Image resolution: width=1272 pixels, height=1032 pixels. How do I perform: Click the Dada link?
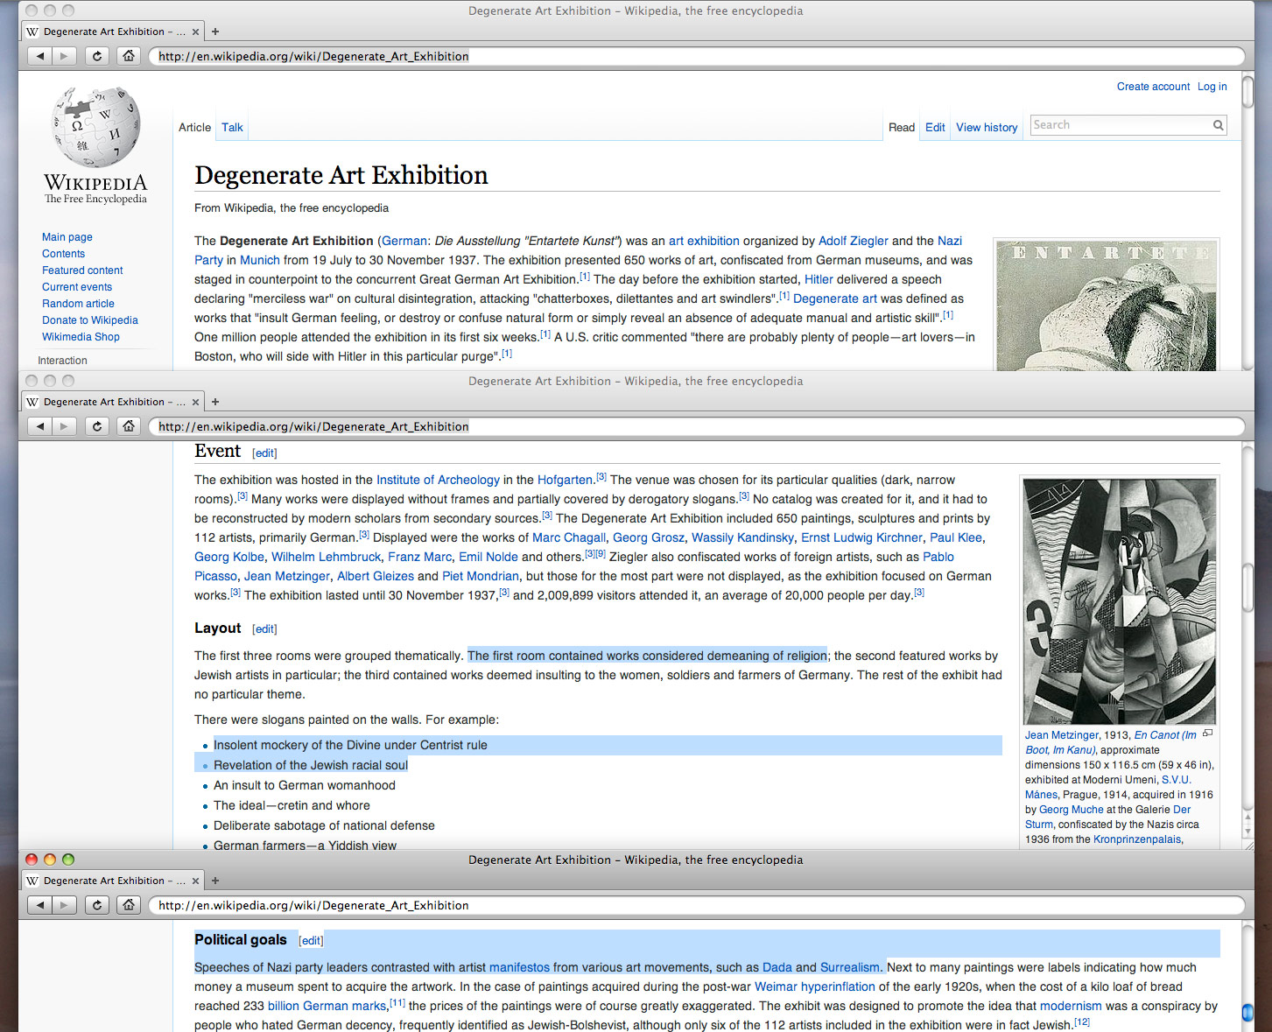coord(777,967)
